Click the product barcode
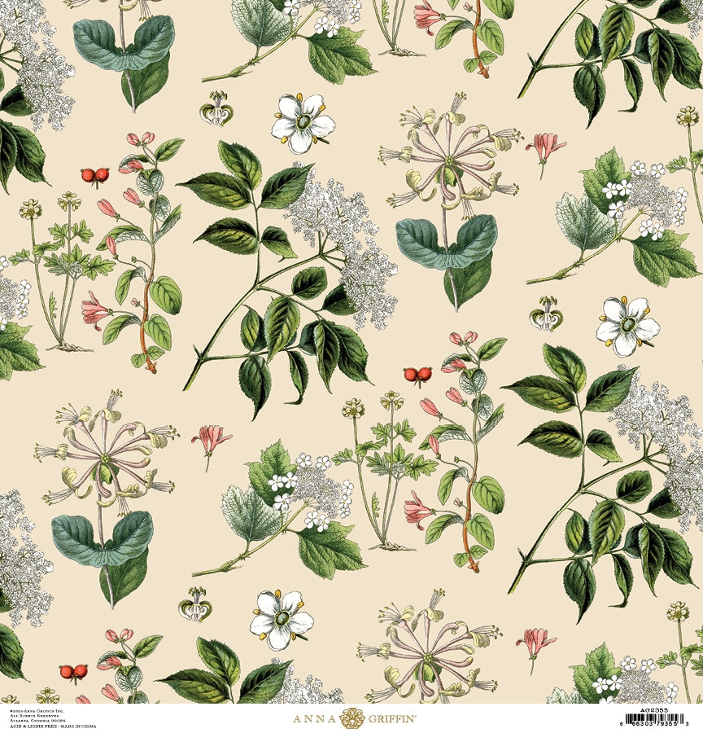The width and height of the screenshot is (703, 733). pos(654,718)
